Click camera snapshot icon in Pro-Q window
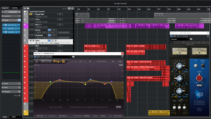The width and height of the screenshot is (211, 119). [x=73, y=57]
